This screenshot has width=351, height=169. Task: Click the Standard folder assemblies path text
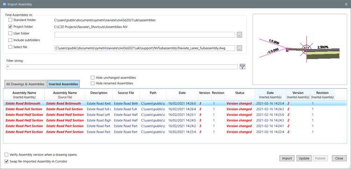[x=105, y=20]
